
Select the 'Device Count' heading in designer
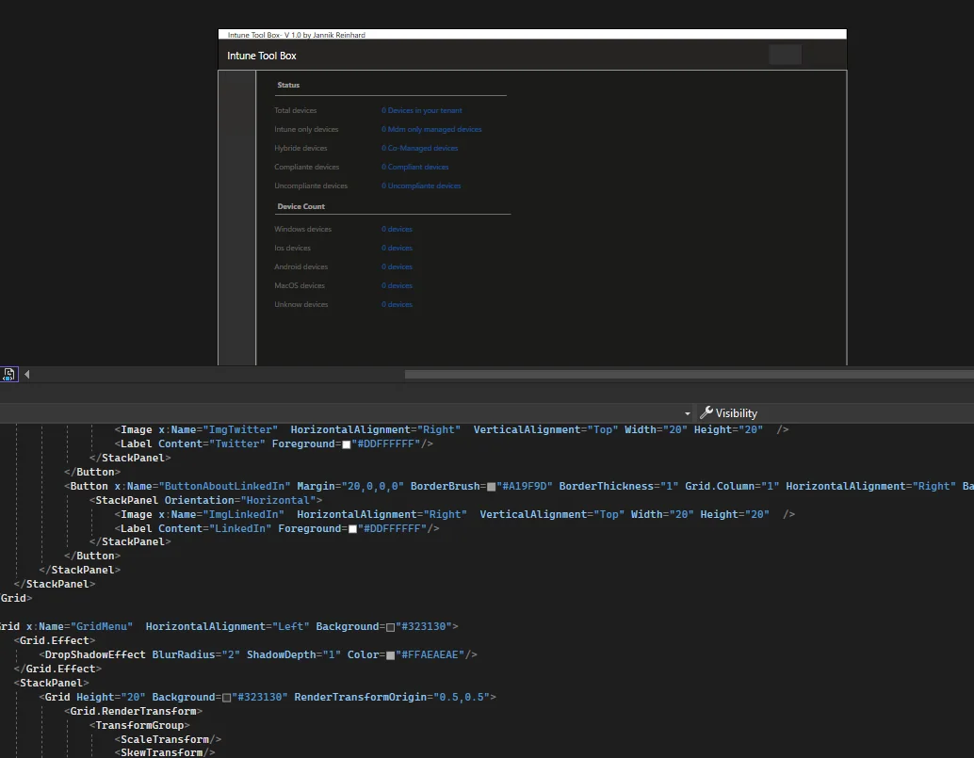[300, 206]
